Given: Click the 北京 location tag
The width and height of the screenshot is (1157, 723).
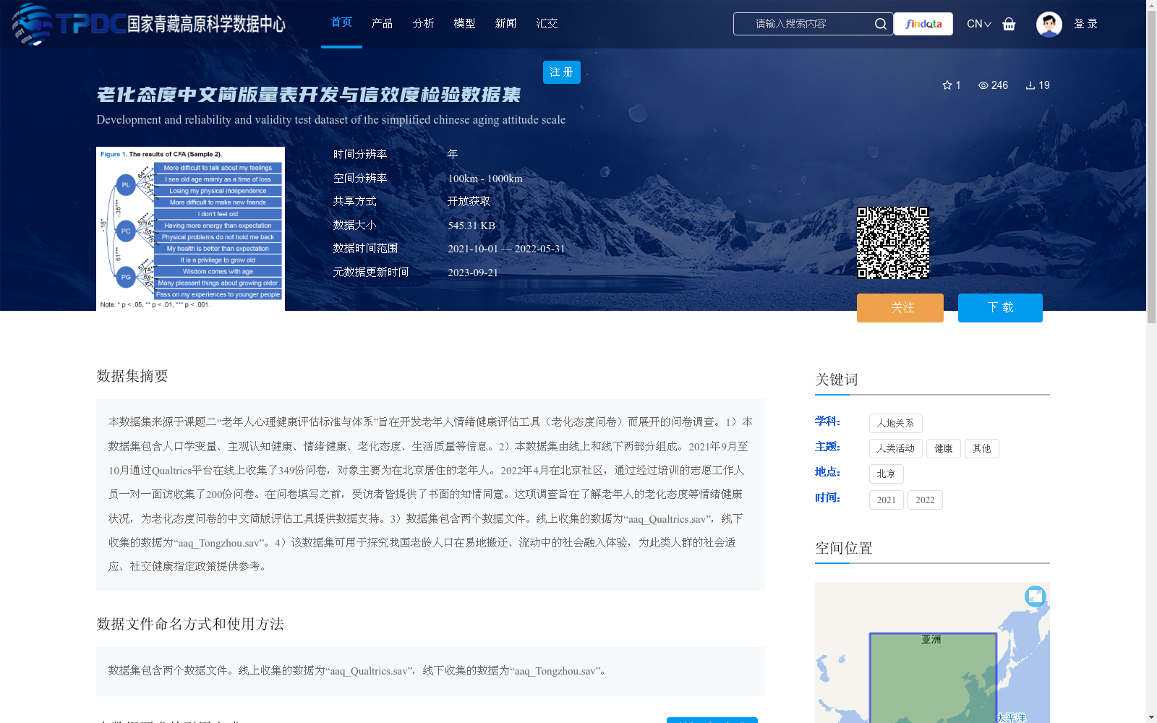Looking at the screenshot, I should coord(886,474).
